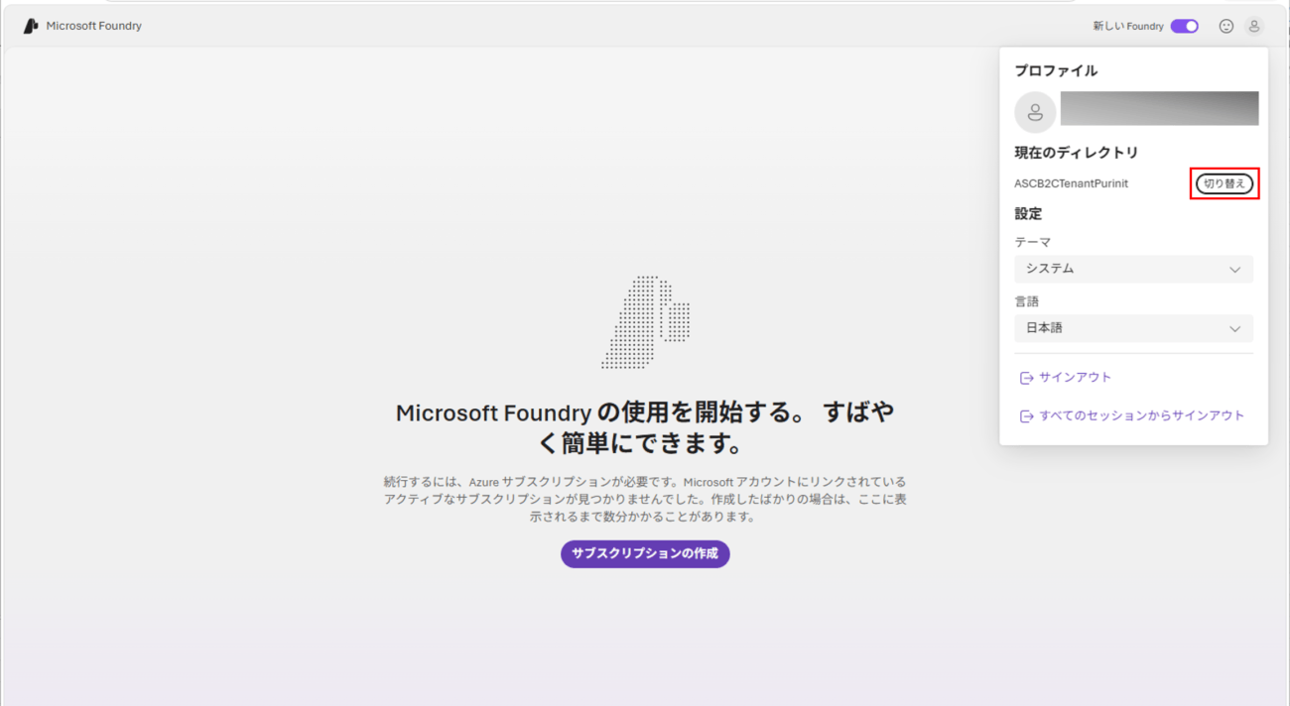1290x706 pixels.
Task: Click the Microsoft Foundry title text
Action: coord(94,27)
